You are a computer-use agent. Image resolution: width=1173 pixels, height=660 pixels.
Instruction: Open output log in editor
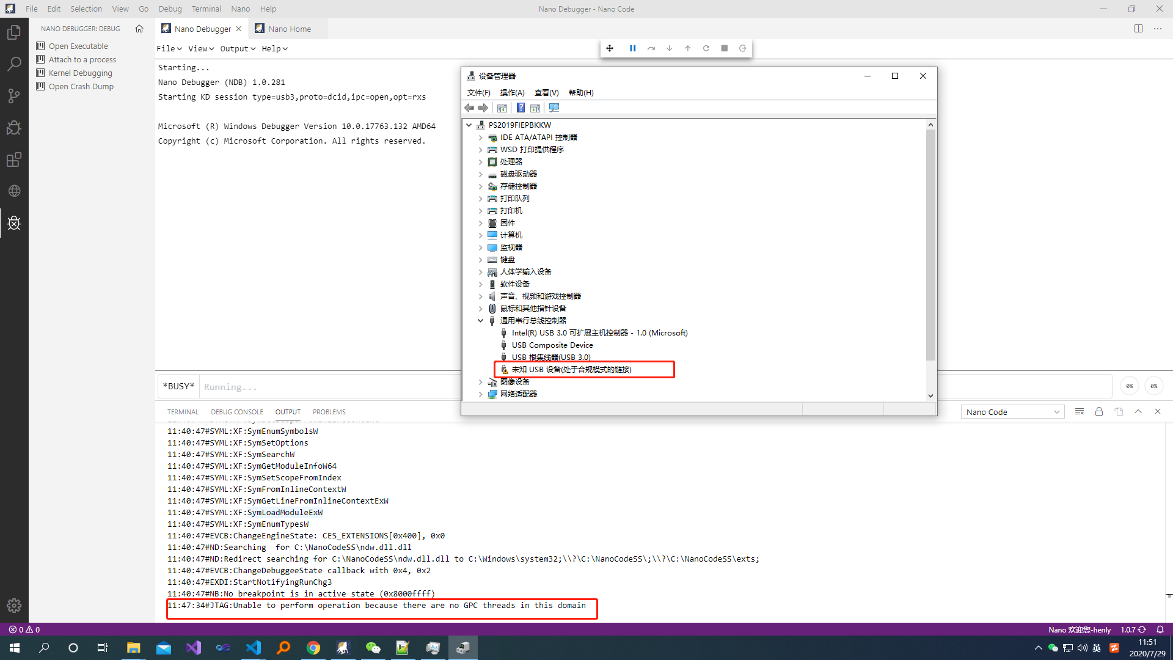[1119, 412]
